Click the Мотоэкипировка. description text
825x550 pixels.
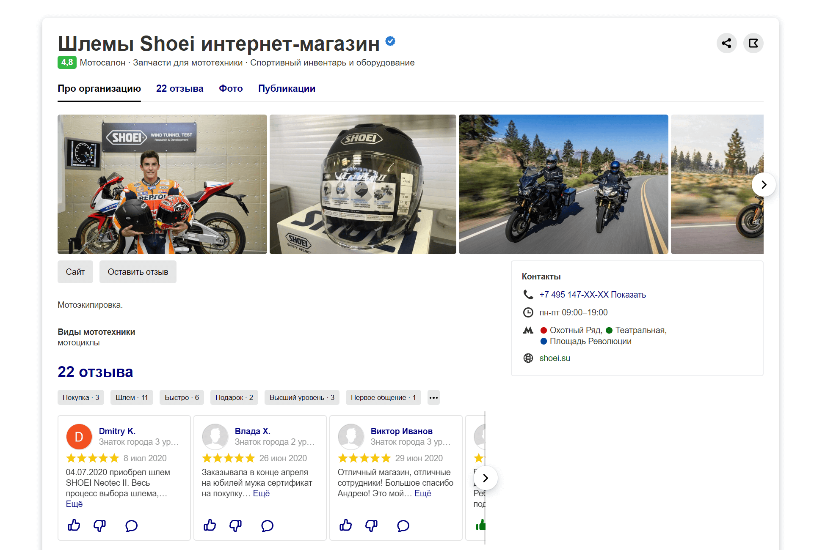point(90,305)
